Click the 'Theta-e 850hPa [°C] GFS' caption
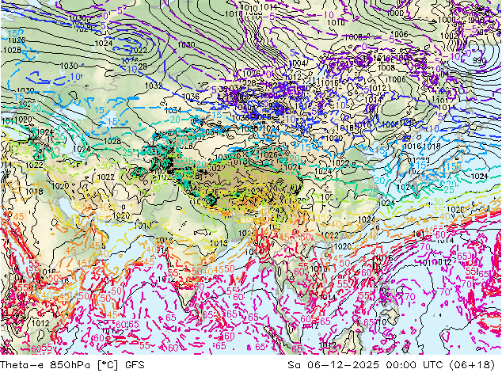 point(72,364)
